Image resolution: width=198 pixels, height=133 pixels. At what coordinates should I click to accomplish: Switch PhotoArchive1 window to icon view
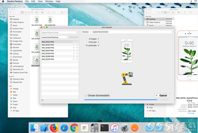[x=22, y=12]
